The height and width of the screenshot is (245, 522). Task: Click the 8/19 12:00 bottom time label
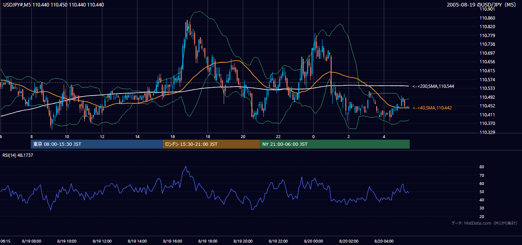pyautogui.click(x=102, y=241)
